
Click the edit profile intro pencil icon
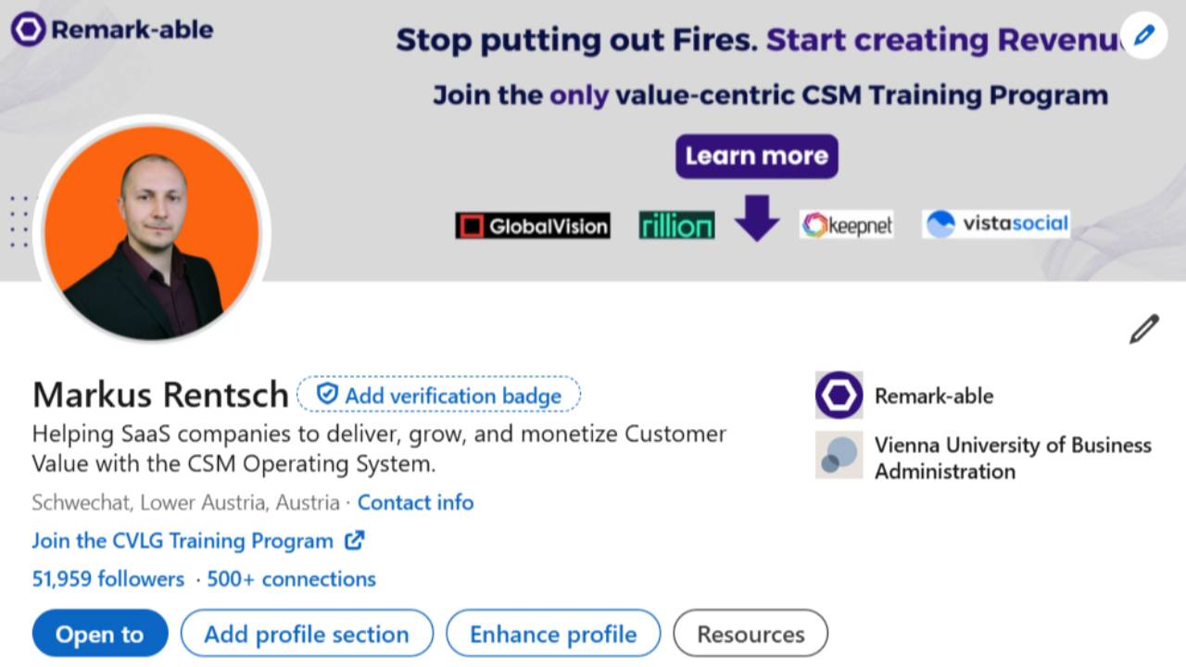click(x=1144, y=330)
